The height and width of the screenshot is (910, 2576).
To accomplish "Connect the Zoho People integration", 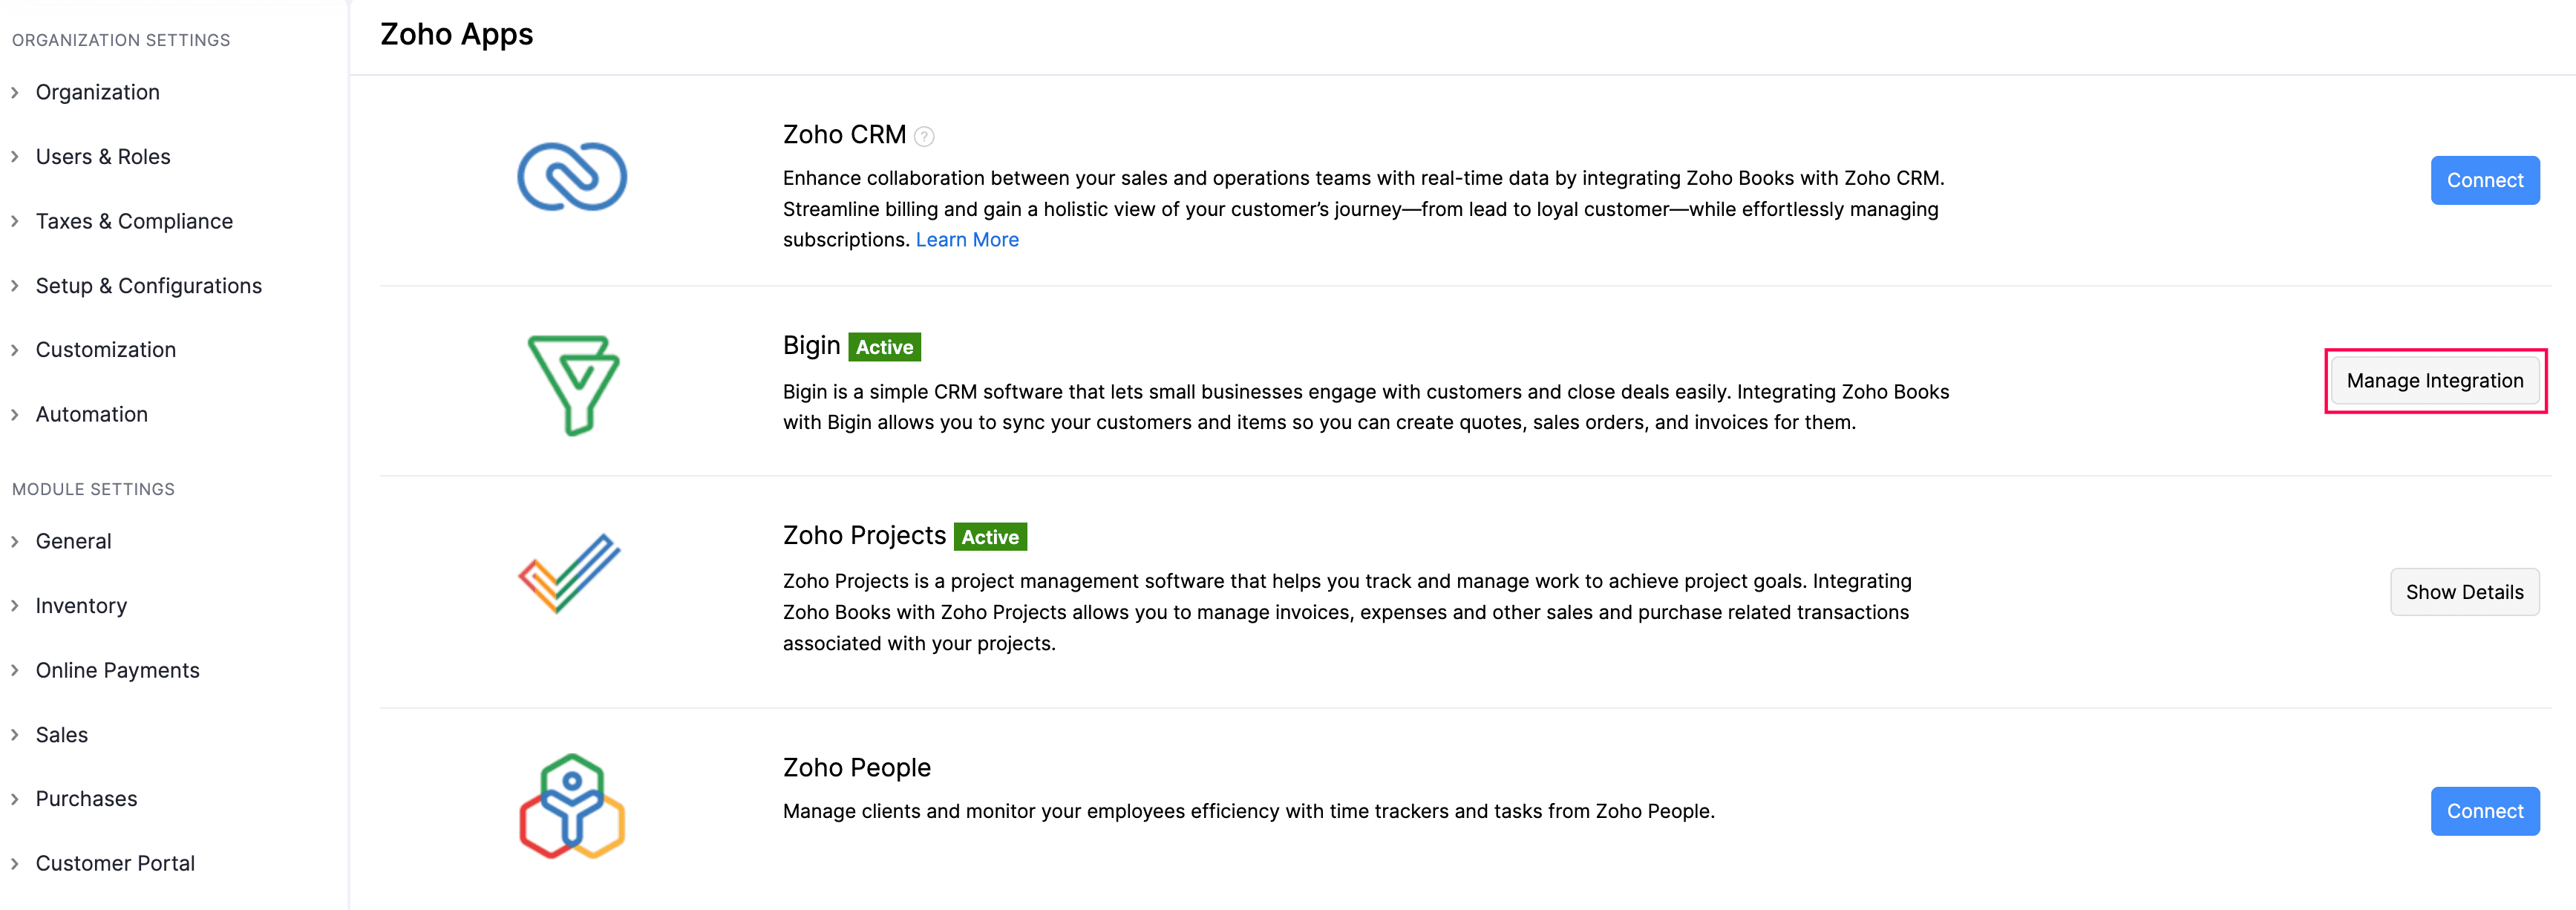I will click(x=2484, y=811).
